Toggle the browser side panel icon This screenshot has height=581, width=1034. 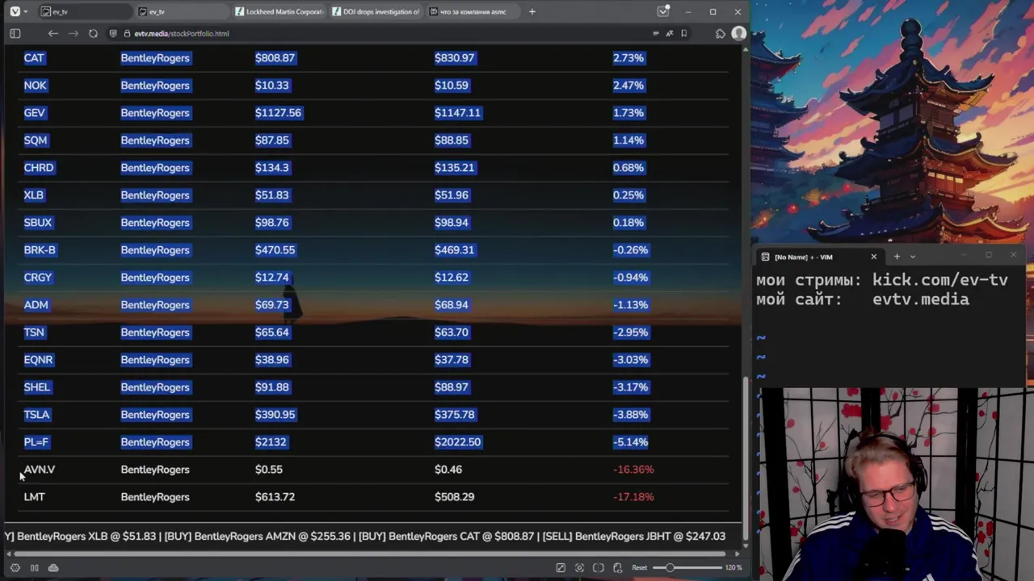click(15, 33)
